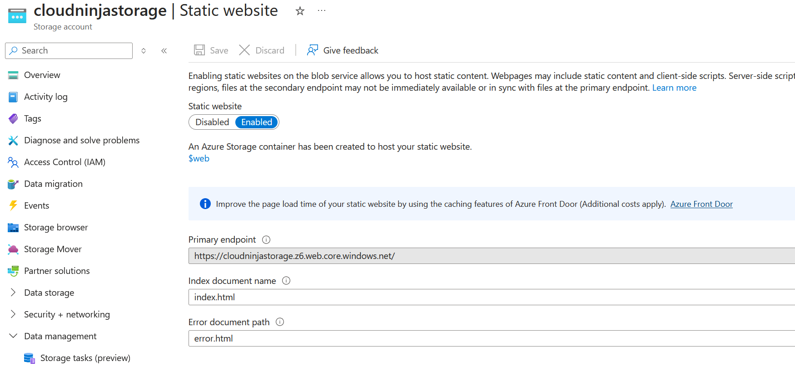The image size is (795, 371).
Task: Open Storage tasks (preview) item
Action: 85,358
